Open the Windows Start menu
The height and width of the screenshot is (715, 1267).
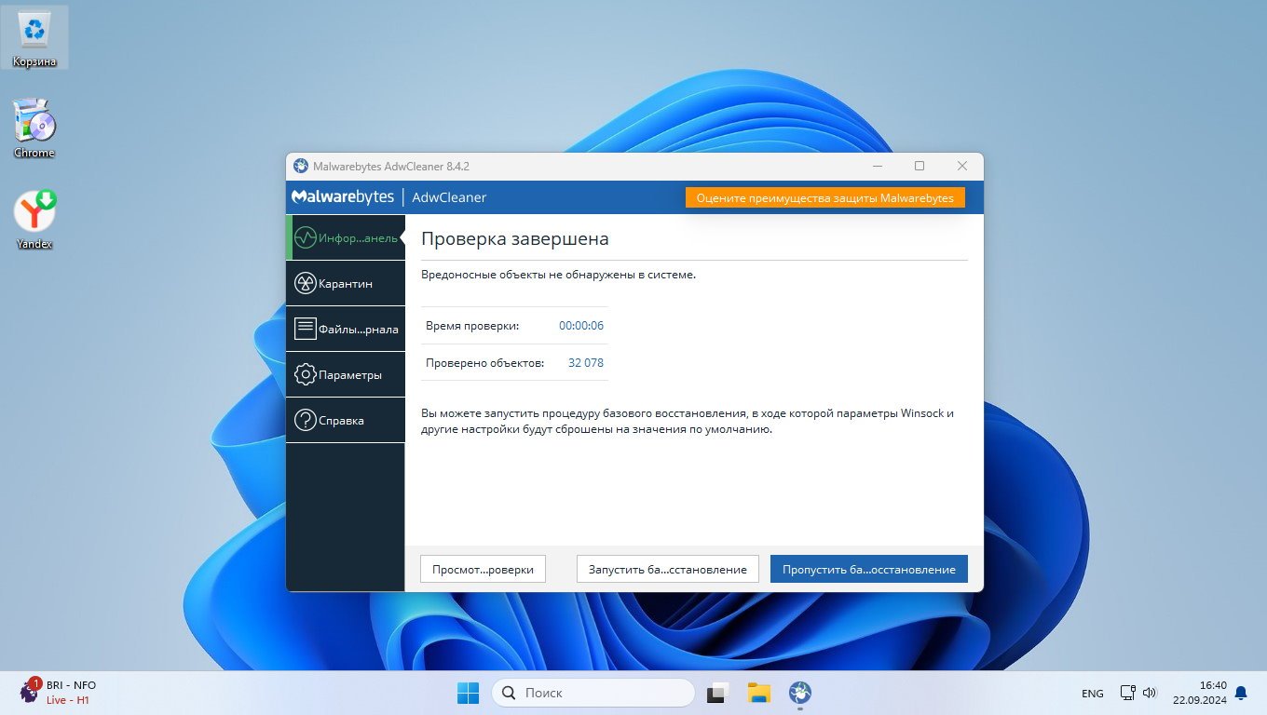(468, 693)
